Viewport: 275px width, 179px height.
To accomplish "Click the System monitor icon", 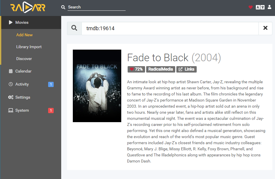I will click(10, 110).
